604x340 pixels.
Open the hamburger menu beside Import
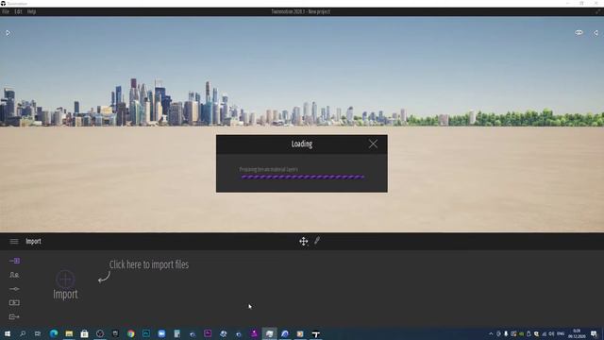(x=14, y=242)
